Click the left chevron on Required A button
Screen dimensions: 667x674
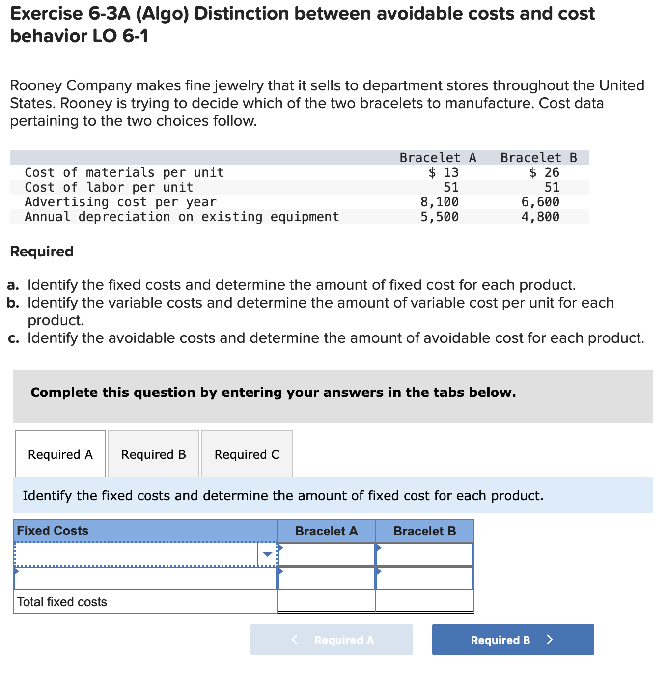click(295, 640)
